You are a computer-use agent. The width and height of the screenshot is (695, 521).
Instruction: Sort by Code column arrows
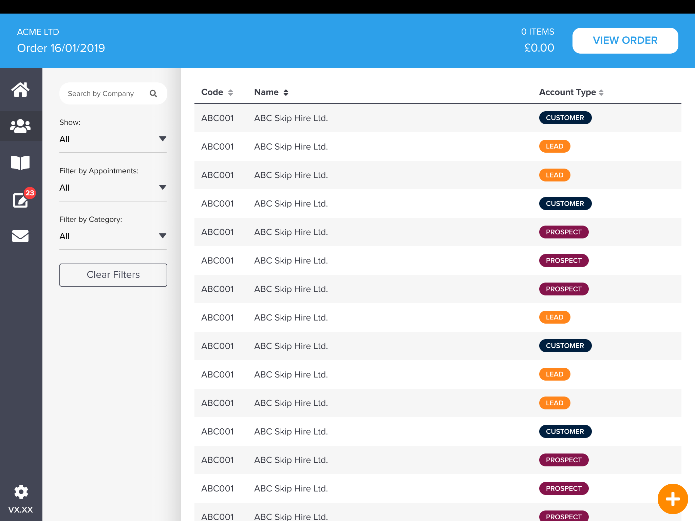[x=230, y=93]
